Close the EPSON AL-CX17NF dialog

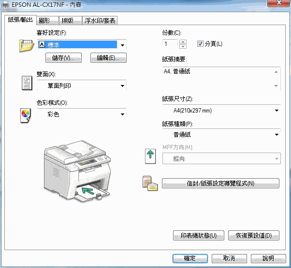[x=278, y=2]
